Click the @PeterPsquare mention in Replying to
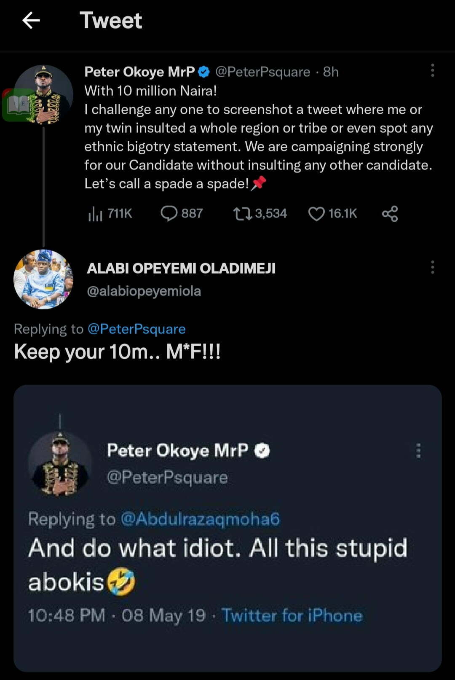 click(x=136, y=329)
